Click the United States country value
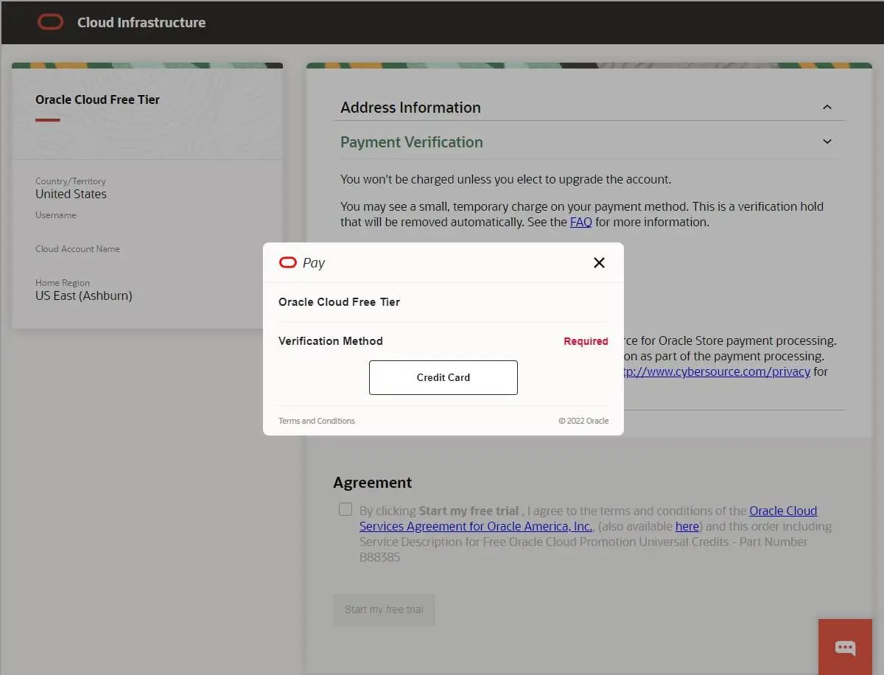This screenshot has height=675, width=884. pos(71,194)
